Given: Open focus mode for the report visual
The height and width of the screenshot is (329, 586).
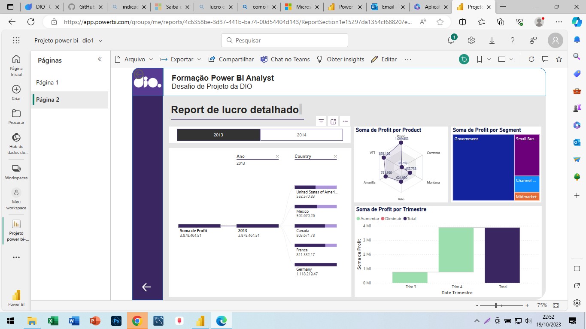Looking at the screenshot, I should (x=333, y=121).
